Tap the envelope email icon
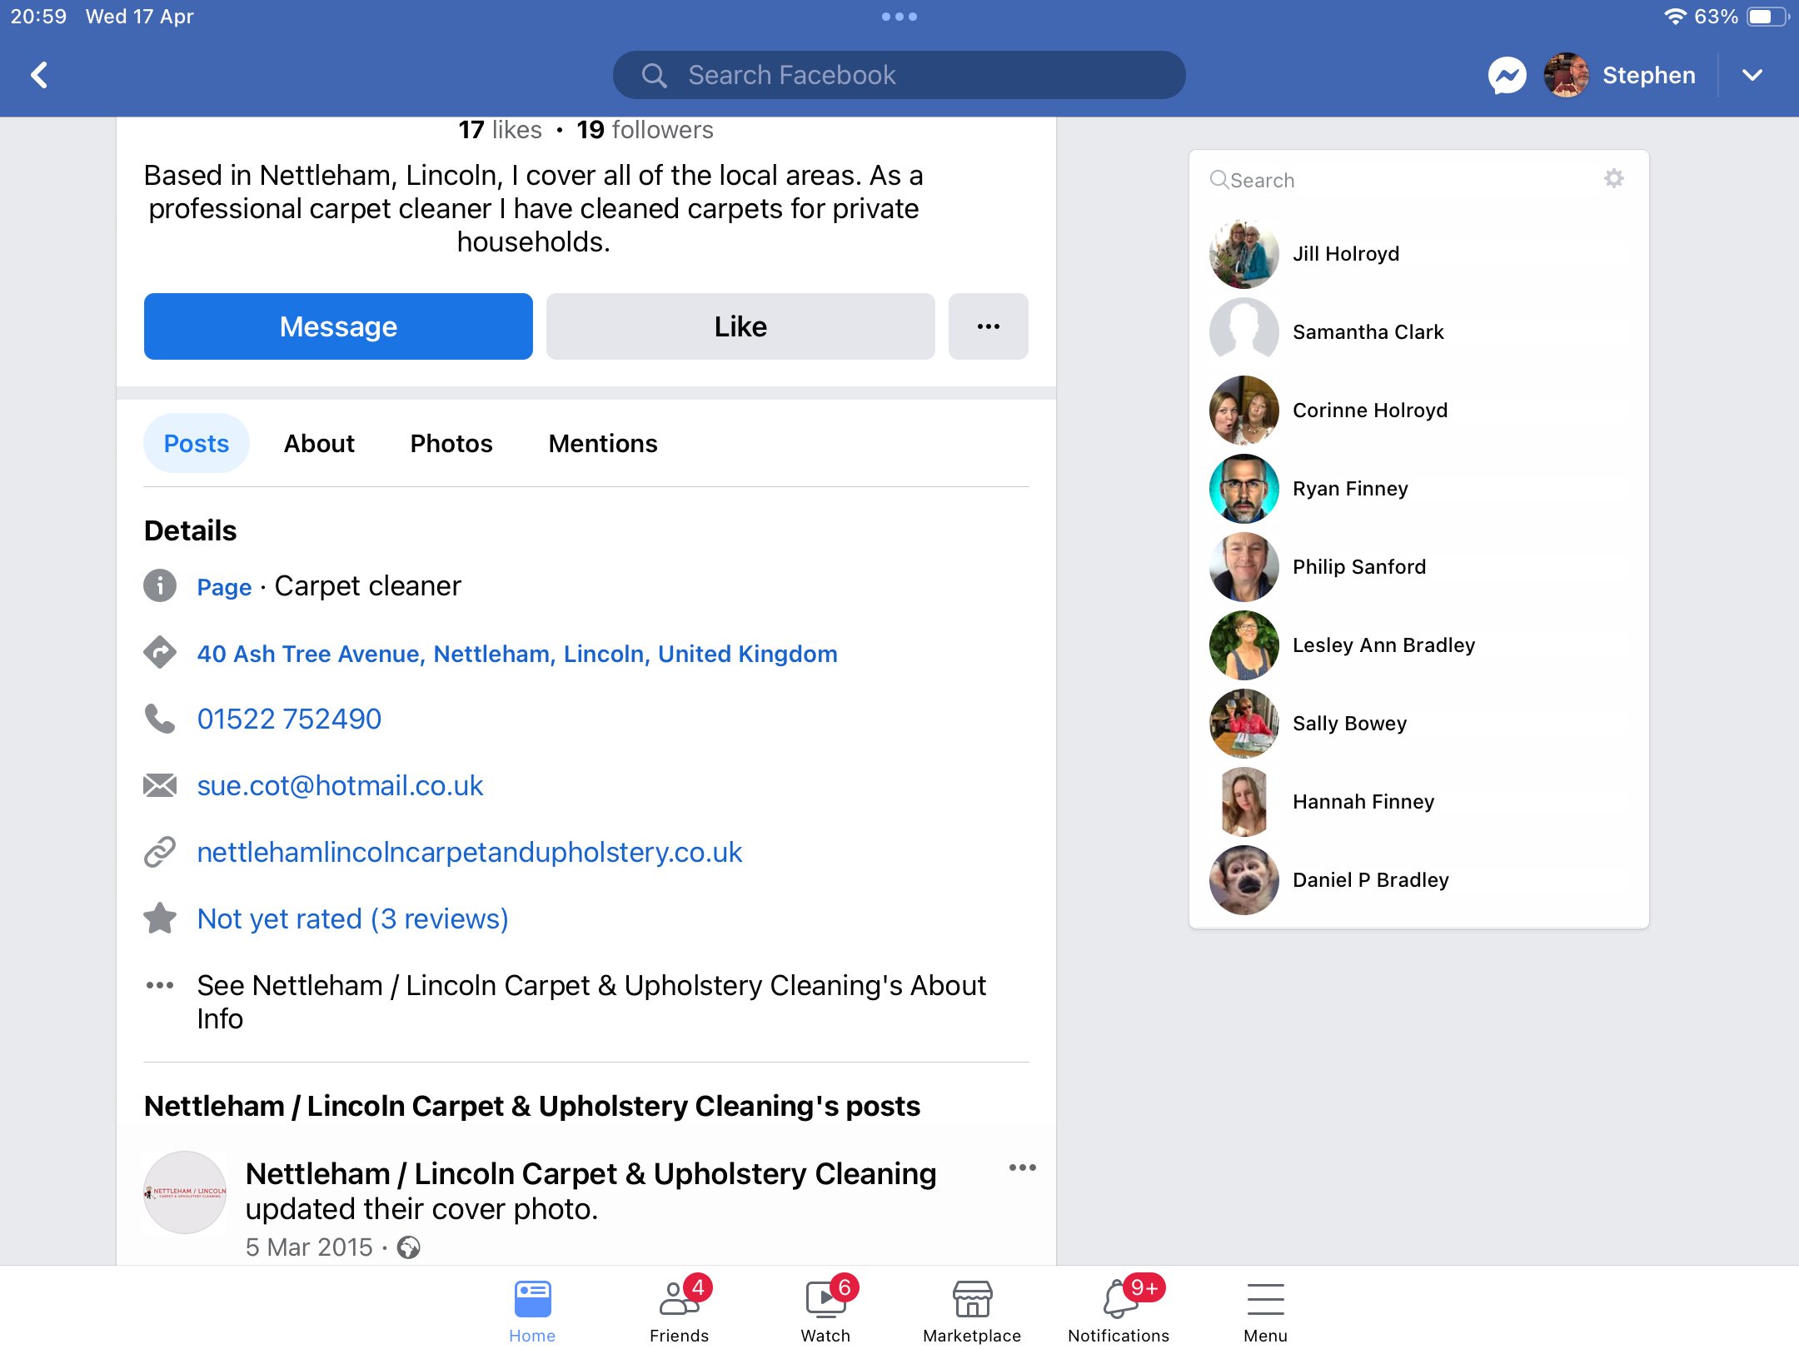Image resolution: width=1799 pixels, height=1349 pixels. coord(160,785)
